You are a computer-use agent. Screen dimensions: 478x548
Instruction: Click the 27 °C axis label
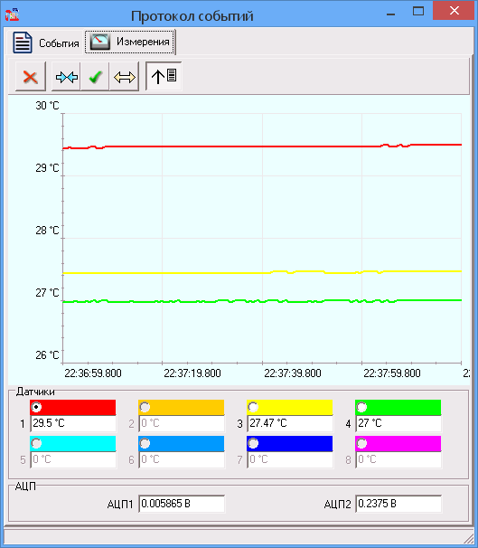point(47,292)
